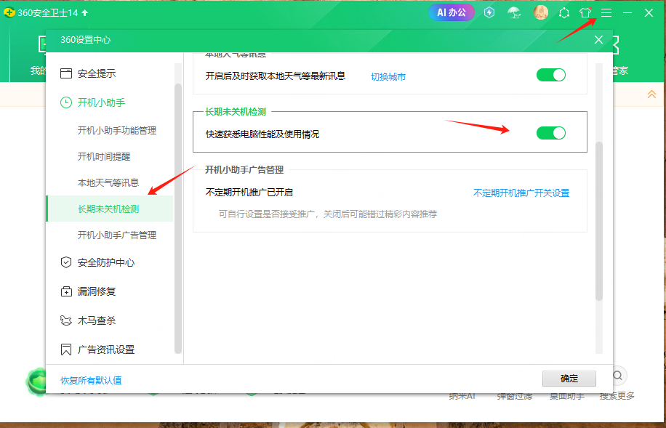666x428 pixels.
Task: Select 开机小助手广告管理 in the sidebar
Action: pos(116,235)
